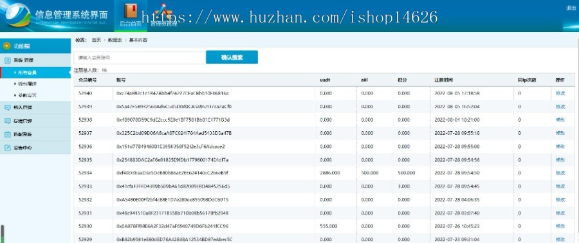Click 修改 for member 52931
The image size is (579, 243).
(560, 213)
